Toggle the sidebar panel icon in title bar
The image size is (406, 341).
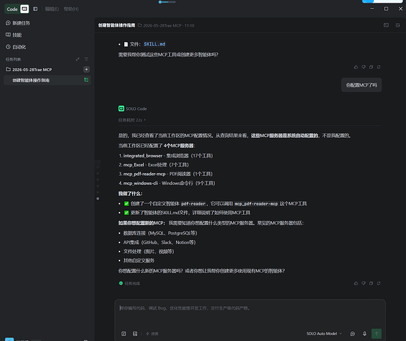click(35, 9)
